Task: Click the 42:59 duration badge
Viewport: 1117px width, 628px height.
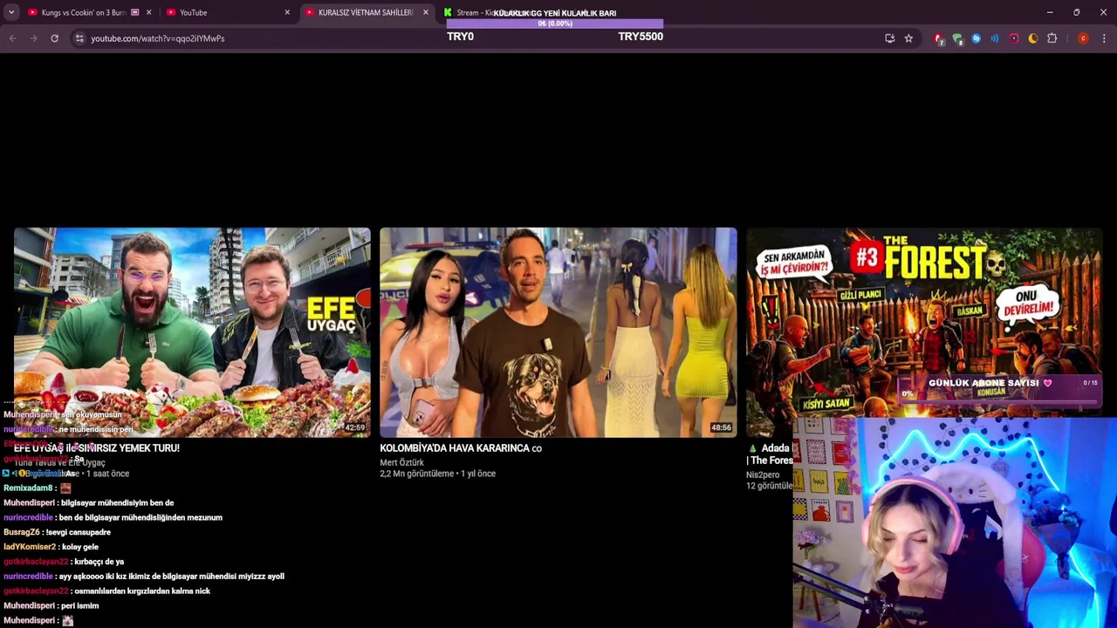Action: [x=354, y=428]
